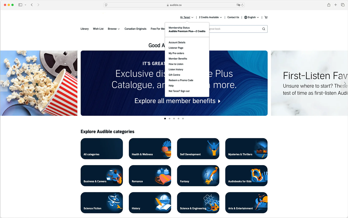
Task: Open Self Development category
Action: tap(198, 149)
